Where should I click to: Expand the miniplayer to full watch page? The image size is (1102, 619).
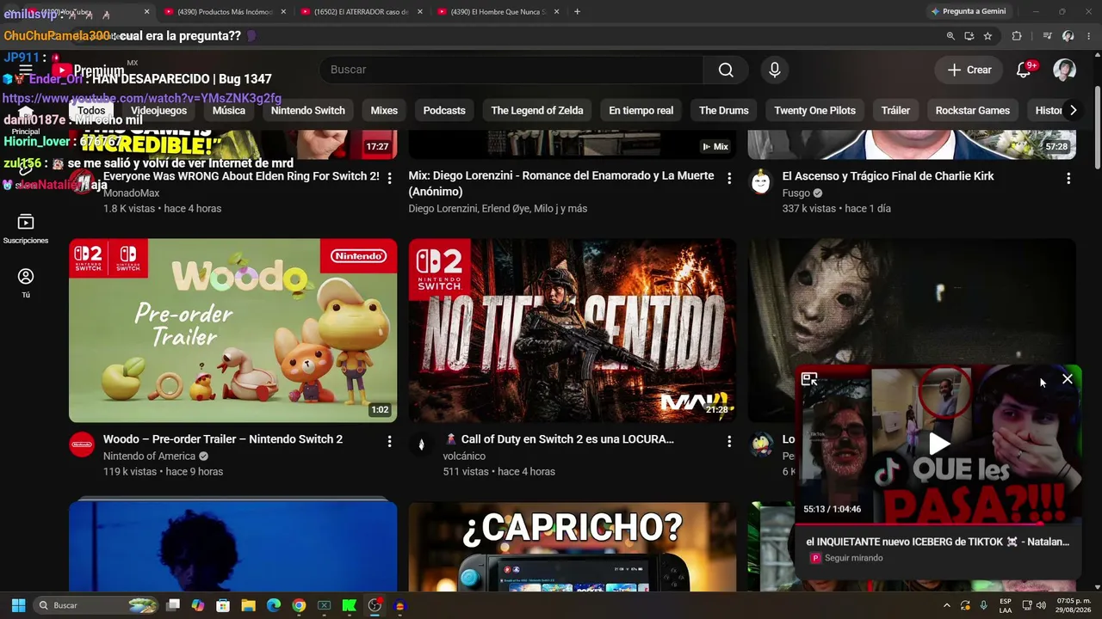coord(809,379)
